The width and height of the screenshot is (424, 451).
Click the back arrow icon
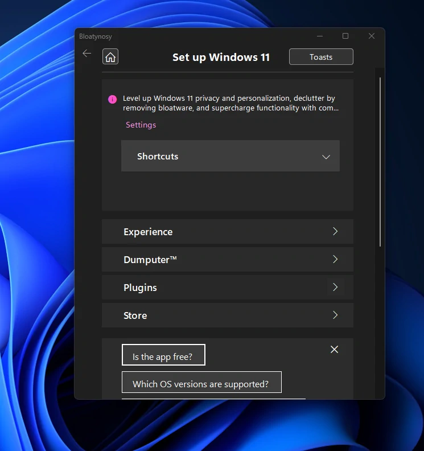click(x=87, y=54)
